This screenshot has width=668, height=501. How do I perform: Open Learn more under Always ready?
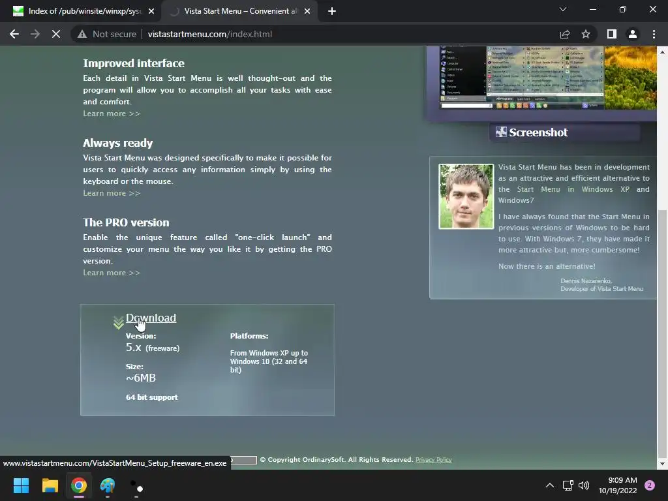[112, 193]
